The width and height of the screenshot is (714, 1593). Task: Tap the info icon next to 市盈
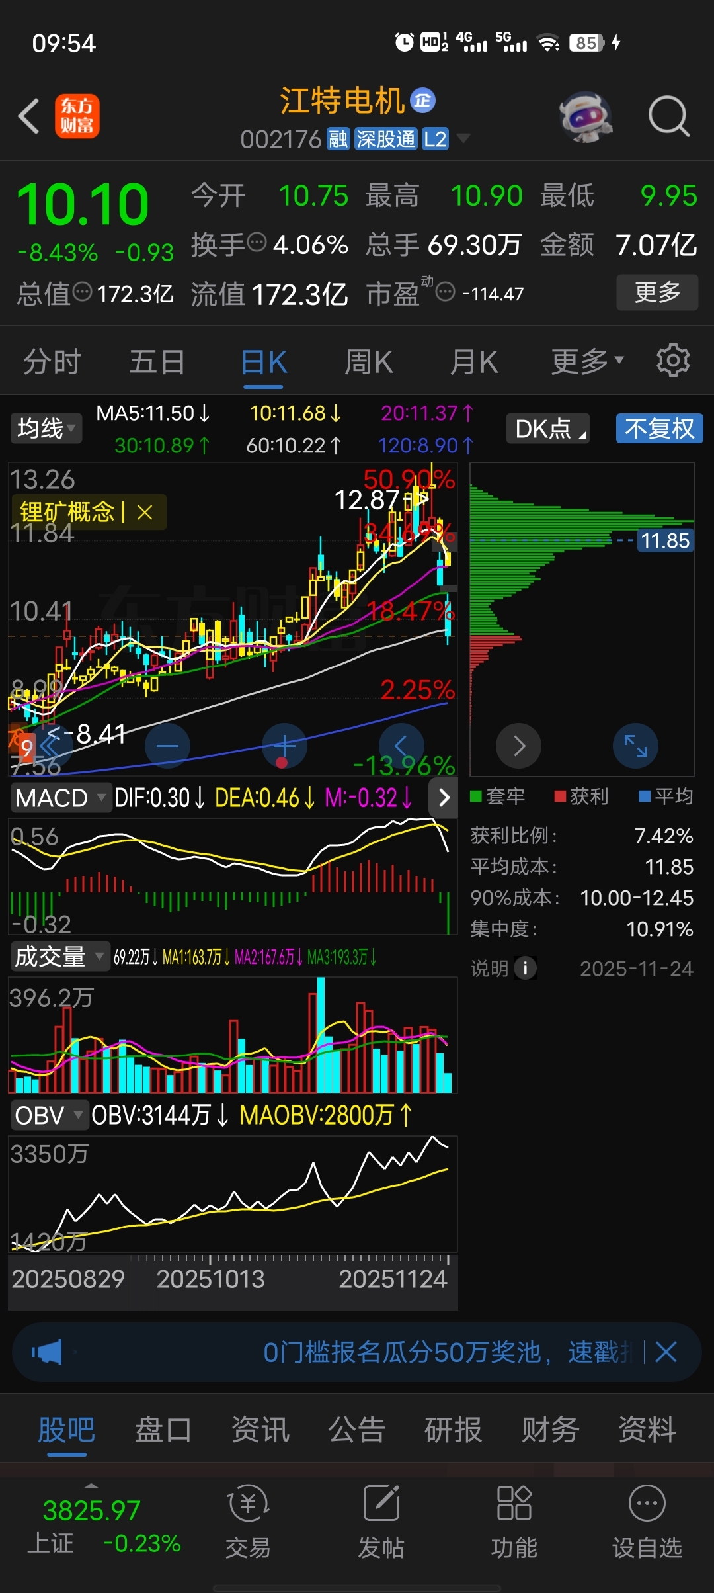(446, 291)
